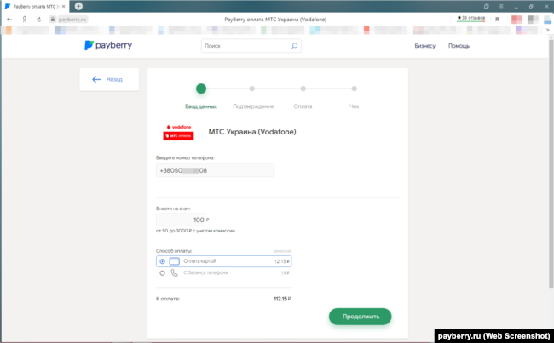Screen dimensions: 554x343
Task: Click the browser back arrow
Action: tap(9, 18)
